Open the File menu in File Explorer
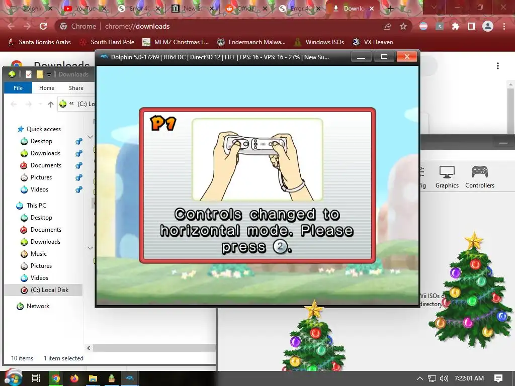The height and width of the screenshot is (386, 515). 18,88
